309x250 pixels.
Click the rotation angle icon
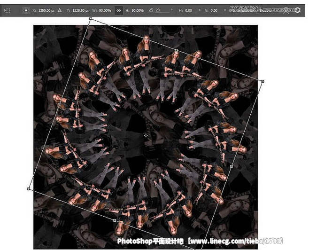[x=151, y=10]
